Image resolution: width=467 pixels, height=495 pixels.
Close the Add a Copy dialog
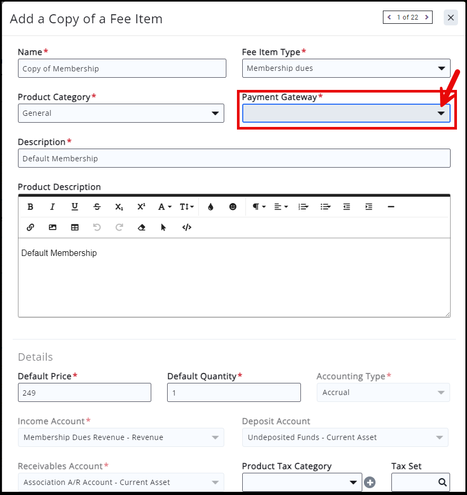[451, 17]
